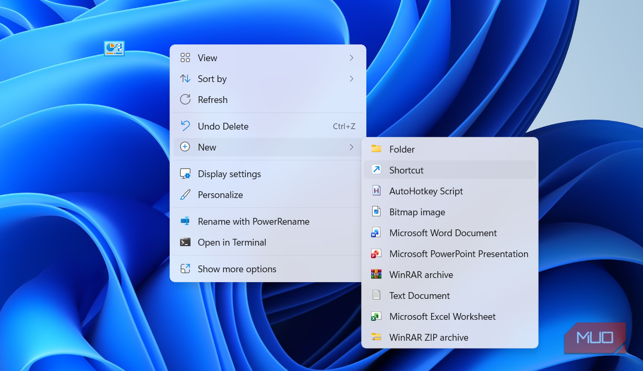The height and width of the screenshot is (371, 643).
Task: Click the Personalize paintbrush icon
Action: pyautogui.click(x=185, y=194)
